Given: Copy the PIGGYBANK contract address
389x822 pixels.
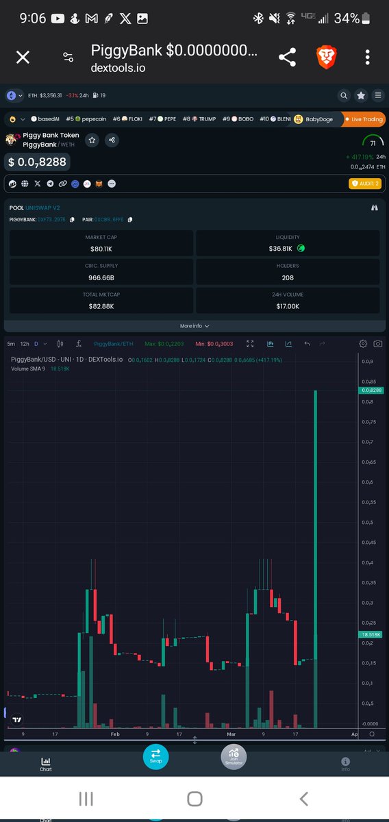Looking at the screenshot, I should (71, 219).
